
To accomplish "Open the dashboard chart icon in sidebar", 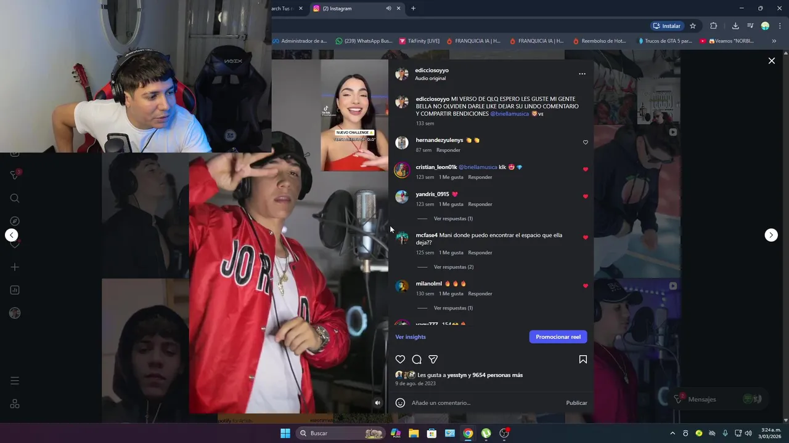I will [15, 290].
